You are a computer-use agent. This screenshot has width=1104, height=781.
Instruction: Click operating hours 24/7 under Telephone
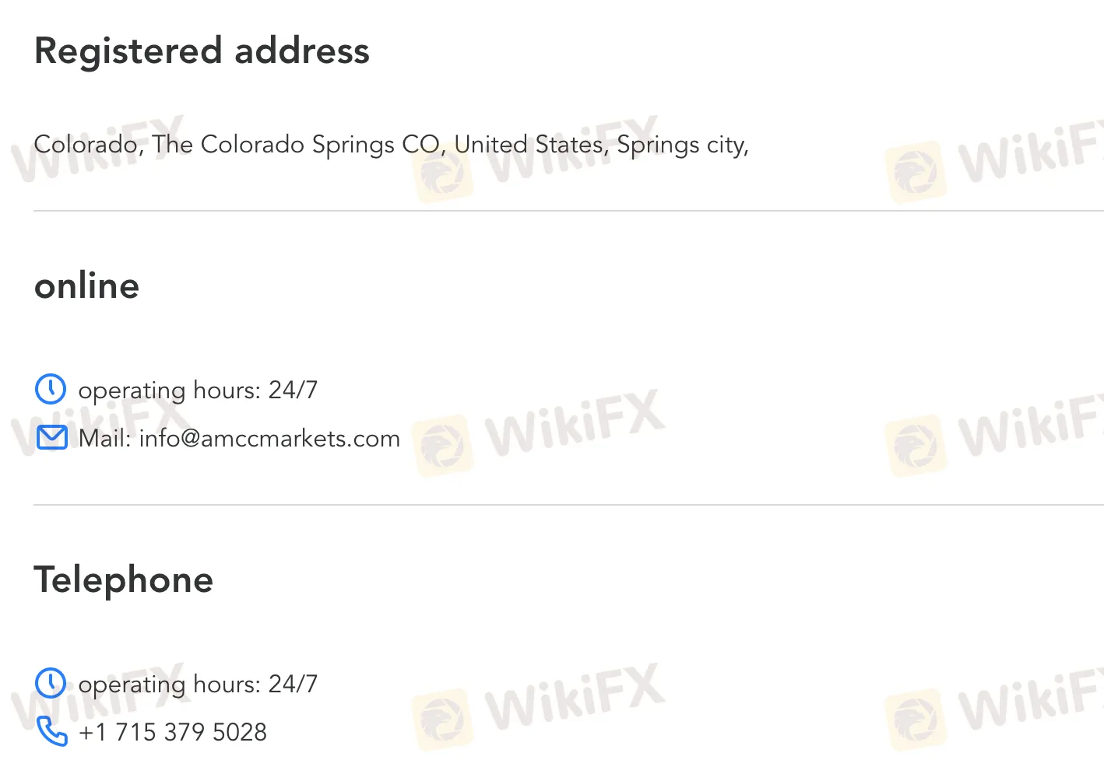pyautogui.click(x=198, y=684)
